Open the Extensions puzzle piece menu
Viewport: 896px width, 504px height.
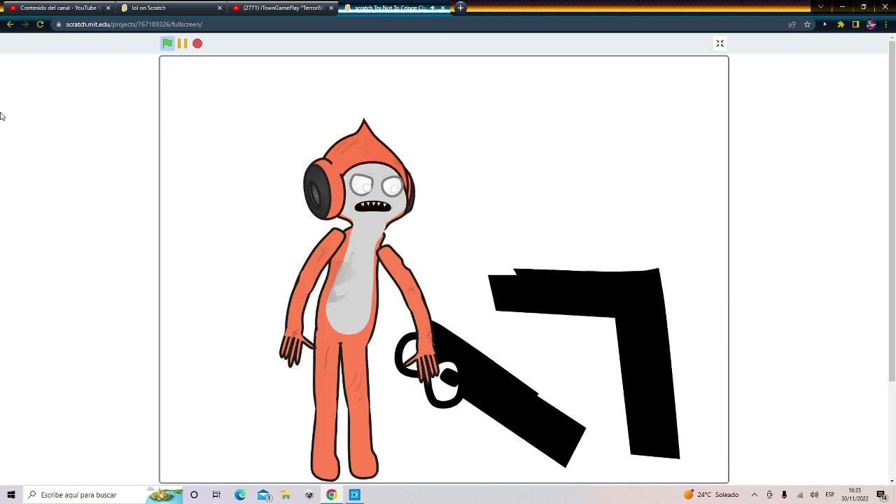click(841, 24)
